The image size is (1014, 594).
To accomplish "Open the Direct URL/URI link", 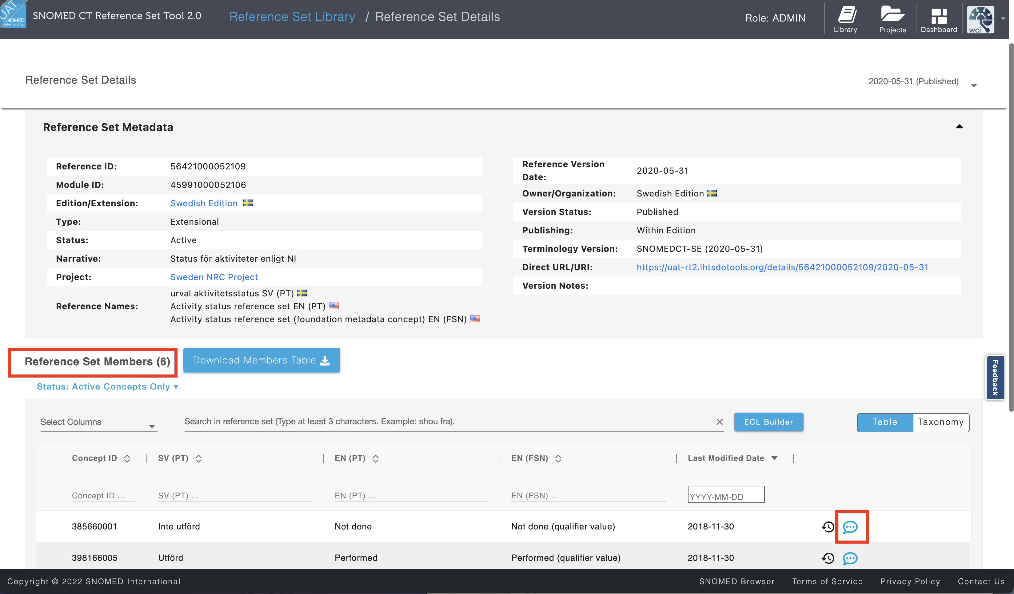I will (x=782, y=267).
